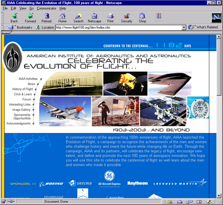
Task: Open the Interesting Links page
Action: pyautogui.click(x=20, y=105)
